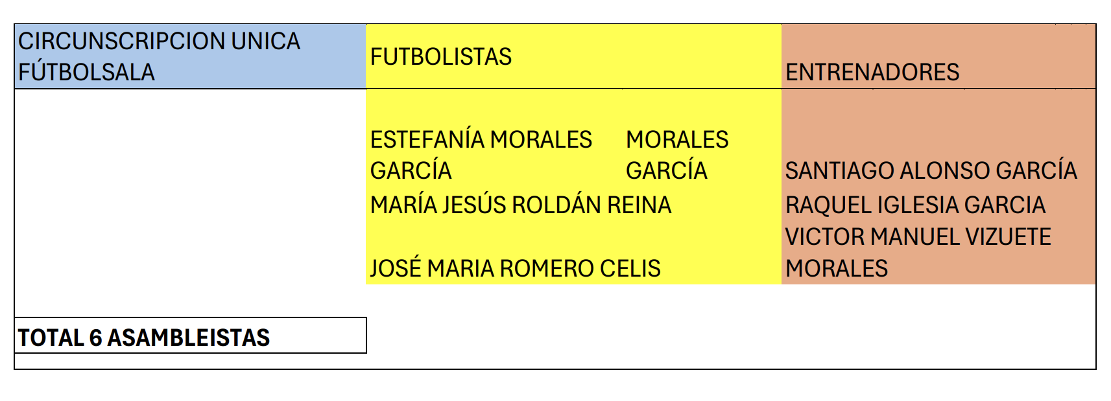Click the word FÚTBOLSALA in the blue cell

point(86,72)
